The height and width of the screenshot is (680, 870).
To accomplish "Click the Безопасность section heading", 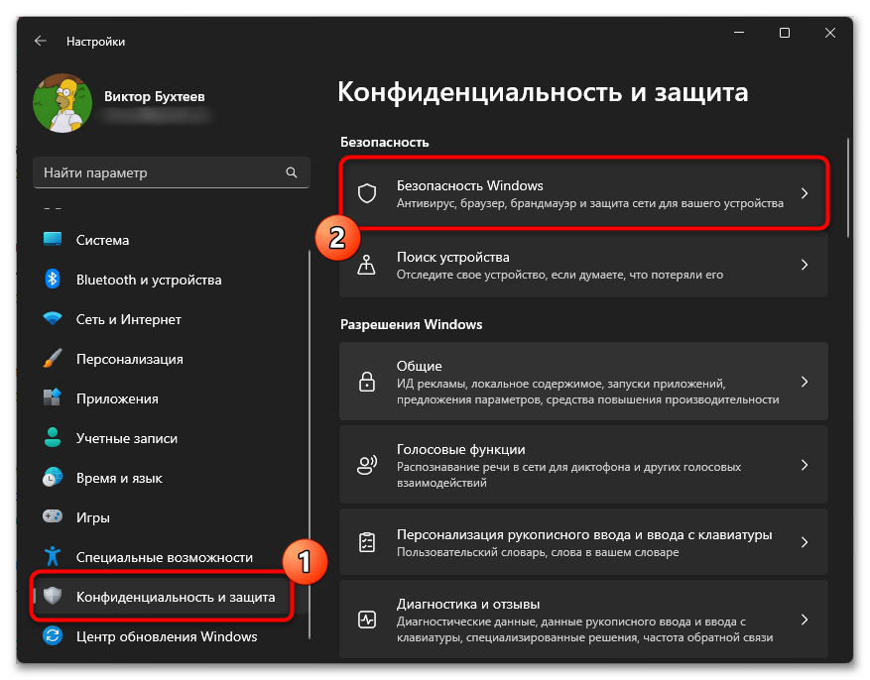I will (385, 143).
